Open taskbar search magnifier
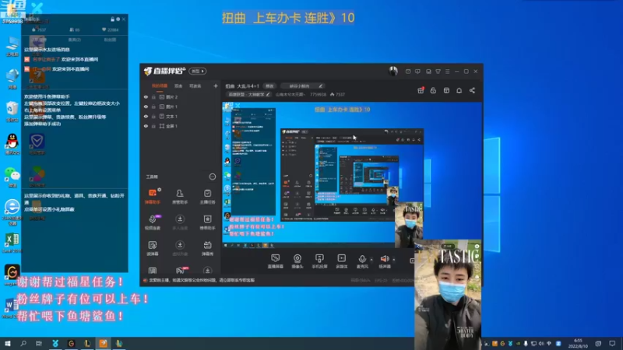The width and height of the screenshot is (623, 350). (23, 343)
